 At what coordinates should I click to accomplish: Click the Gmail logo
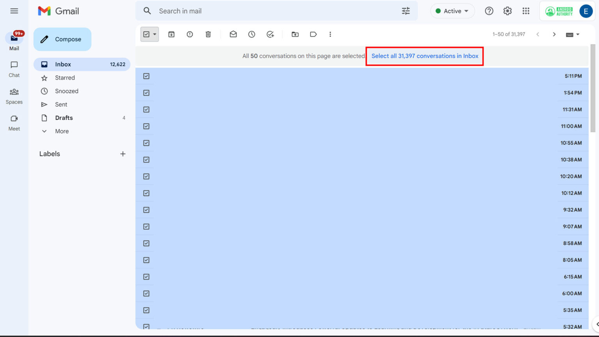(58, 11)
